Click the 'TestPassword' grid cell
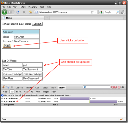The image size is (128, 123). (33, 69)
